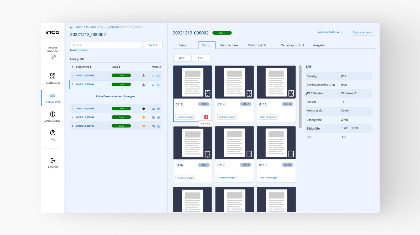Select scan thumbnail 0117 preview

pyautogui.click(x=234, y=143)
